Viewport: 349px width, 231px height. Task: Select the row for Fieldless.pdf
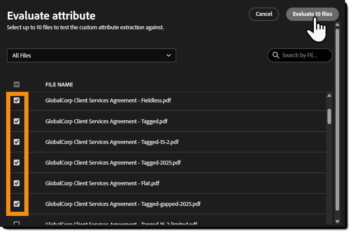coord(108,100)
